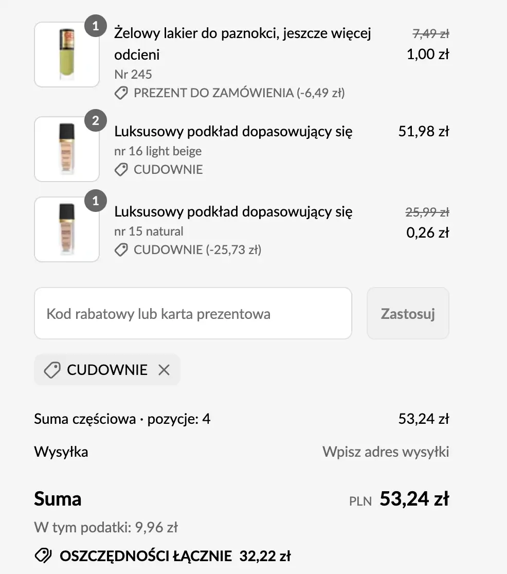Click quantity badge 2 on light beige foundation
This screenshot has height=574, width=507.
[95, 121]
